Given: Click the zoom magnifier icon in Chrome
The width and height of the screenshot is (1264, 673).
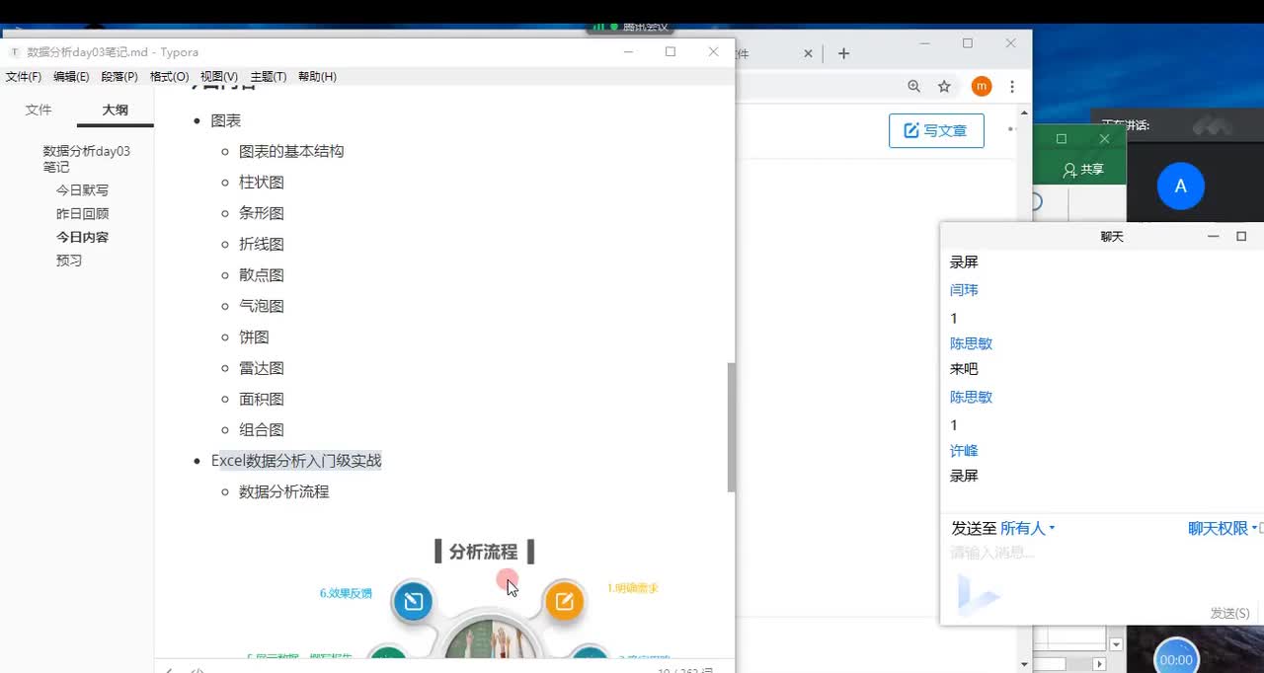Looking at the screenshot, I should point(914,87).
